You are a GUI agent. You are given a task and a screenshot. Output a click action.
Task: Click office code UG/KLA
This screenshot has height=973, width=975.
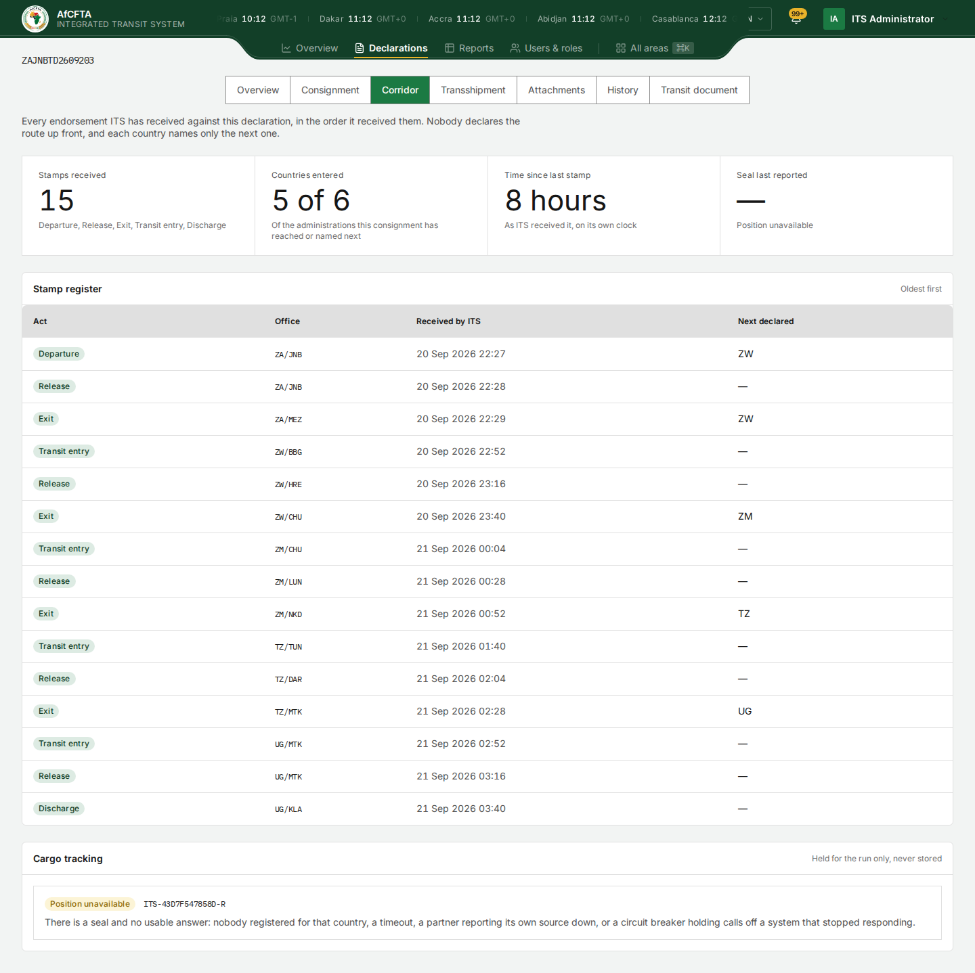click(288, 809)
